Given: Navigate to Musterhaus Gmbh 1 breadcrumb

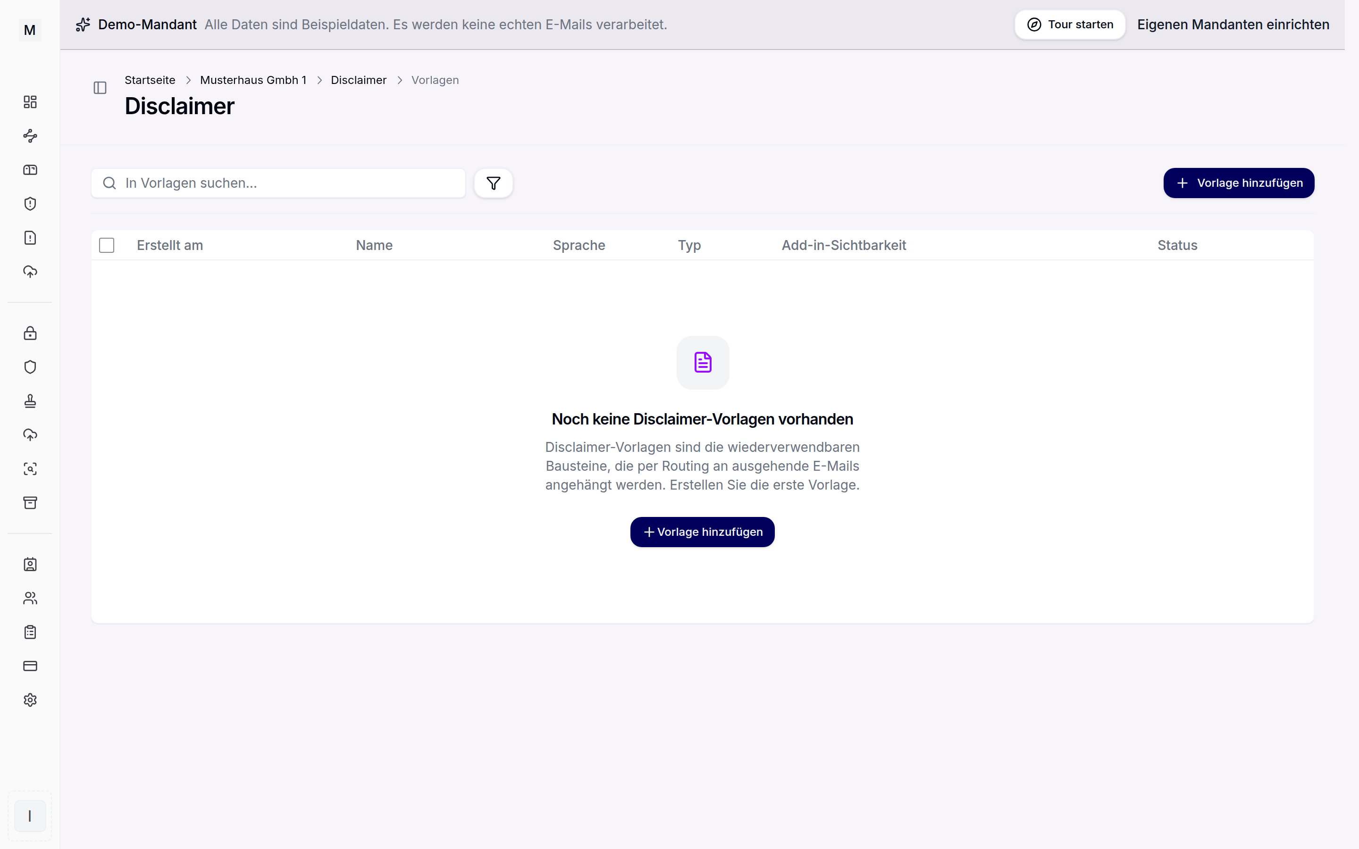Looking at the screenshot, I should pyautogui.click(x=253, y=80).
